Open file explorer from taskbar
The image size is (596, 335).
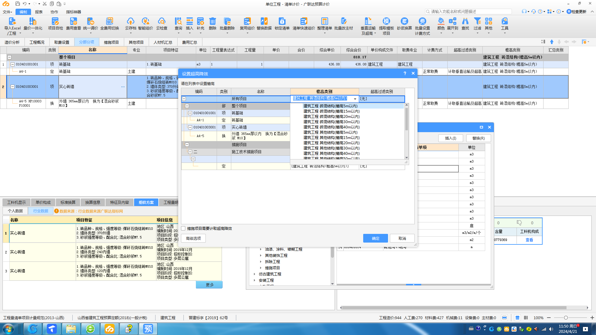click(x=71, y=329)
